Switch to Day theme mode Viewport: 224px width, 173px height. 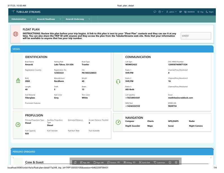tap(200, 12)
